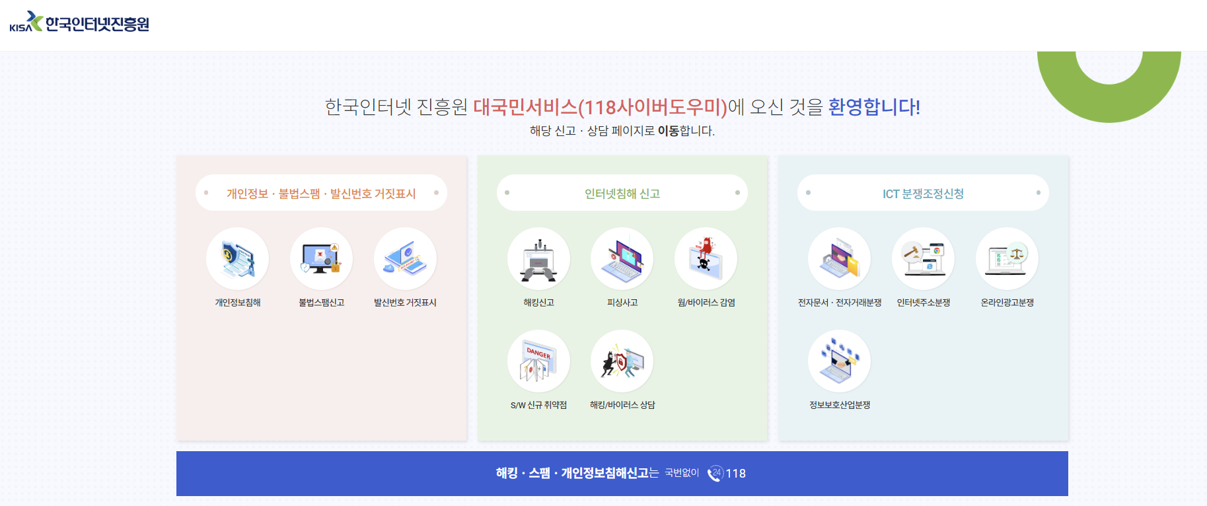Click the 환영합니다! headline text
This screenshot has height=506, width=1207.
tap(874, 107)
